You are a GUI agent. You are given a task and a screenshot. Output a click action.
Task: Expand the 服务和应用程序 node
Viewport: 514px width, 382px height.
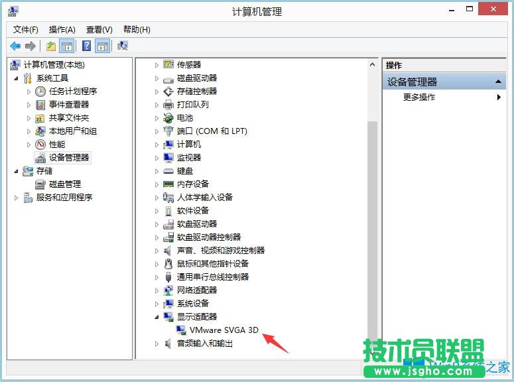(16, 198)
